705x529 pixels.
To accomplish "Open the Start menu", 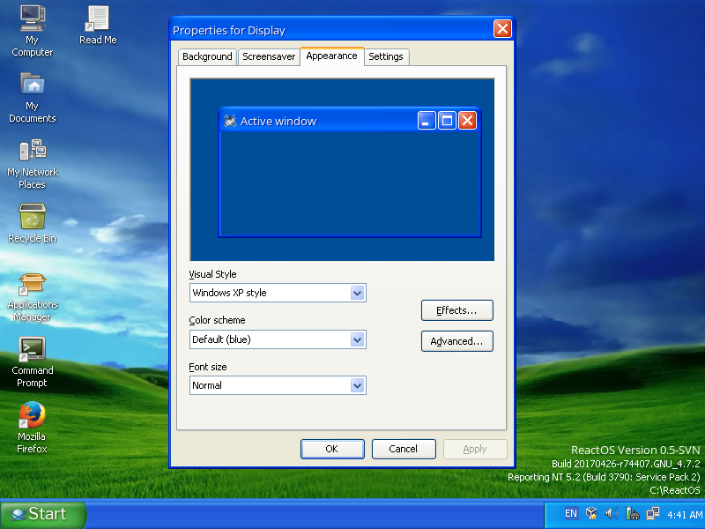I will click(43, 514).
